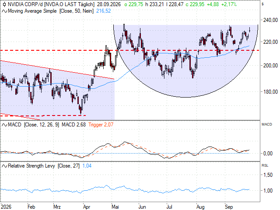Click the Jul label on the time axis

169,207
